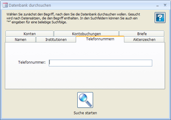Image resolution: width=171 pixels, height=120 pixels.
Task: Click the Telefonnummer: field label
Action: tap(32, 62)
